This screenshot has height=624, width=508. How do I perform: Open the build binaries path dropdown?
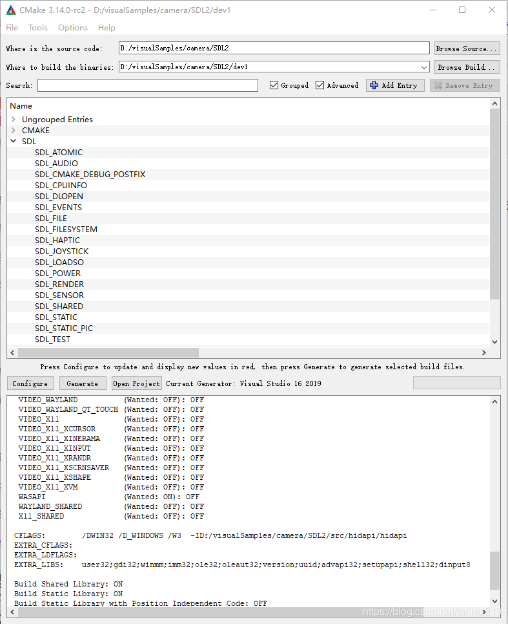pos(424,67)
